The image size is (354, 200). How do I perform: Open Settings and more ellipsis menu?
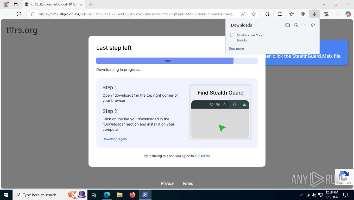[337, 14]
